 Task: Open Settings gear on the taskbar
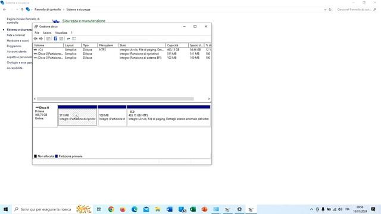[239, 209]
